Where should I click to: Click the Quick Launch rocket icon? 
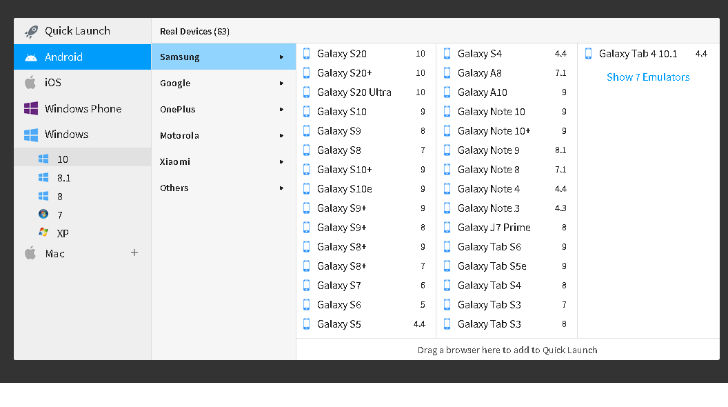pyautogui.click(x=31, y=31)
